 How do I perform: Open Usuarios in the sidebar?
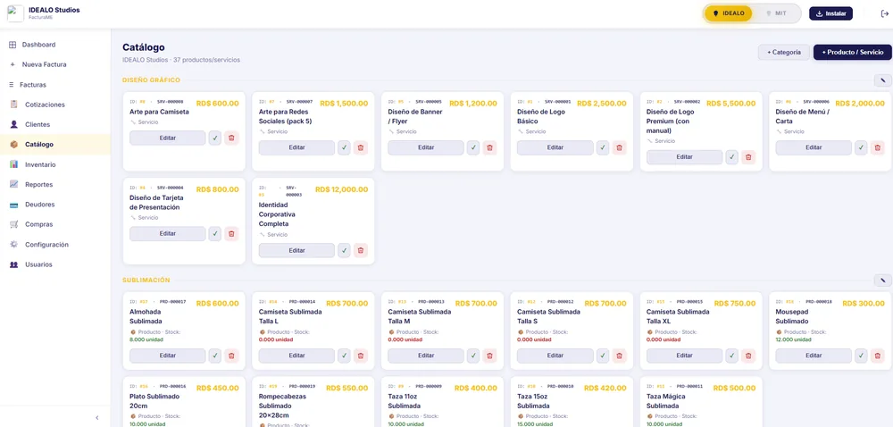click(55, 264)
